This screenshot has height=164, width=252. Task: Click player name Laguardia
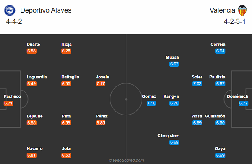tap(37, 77)
